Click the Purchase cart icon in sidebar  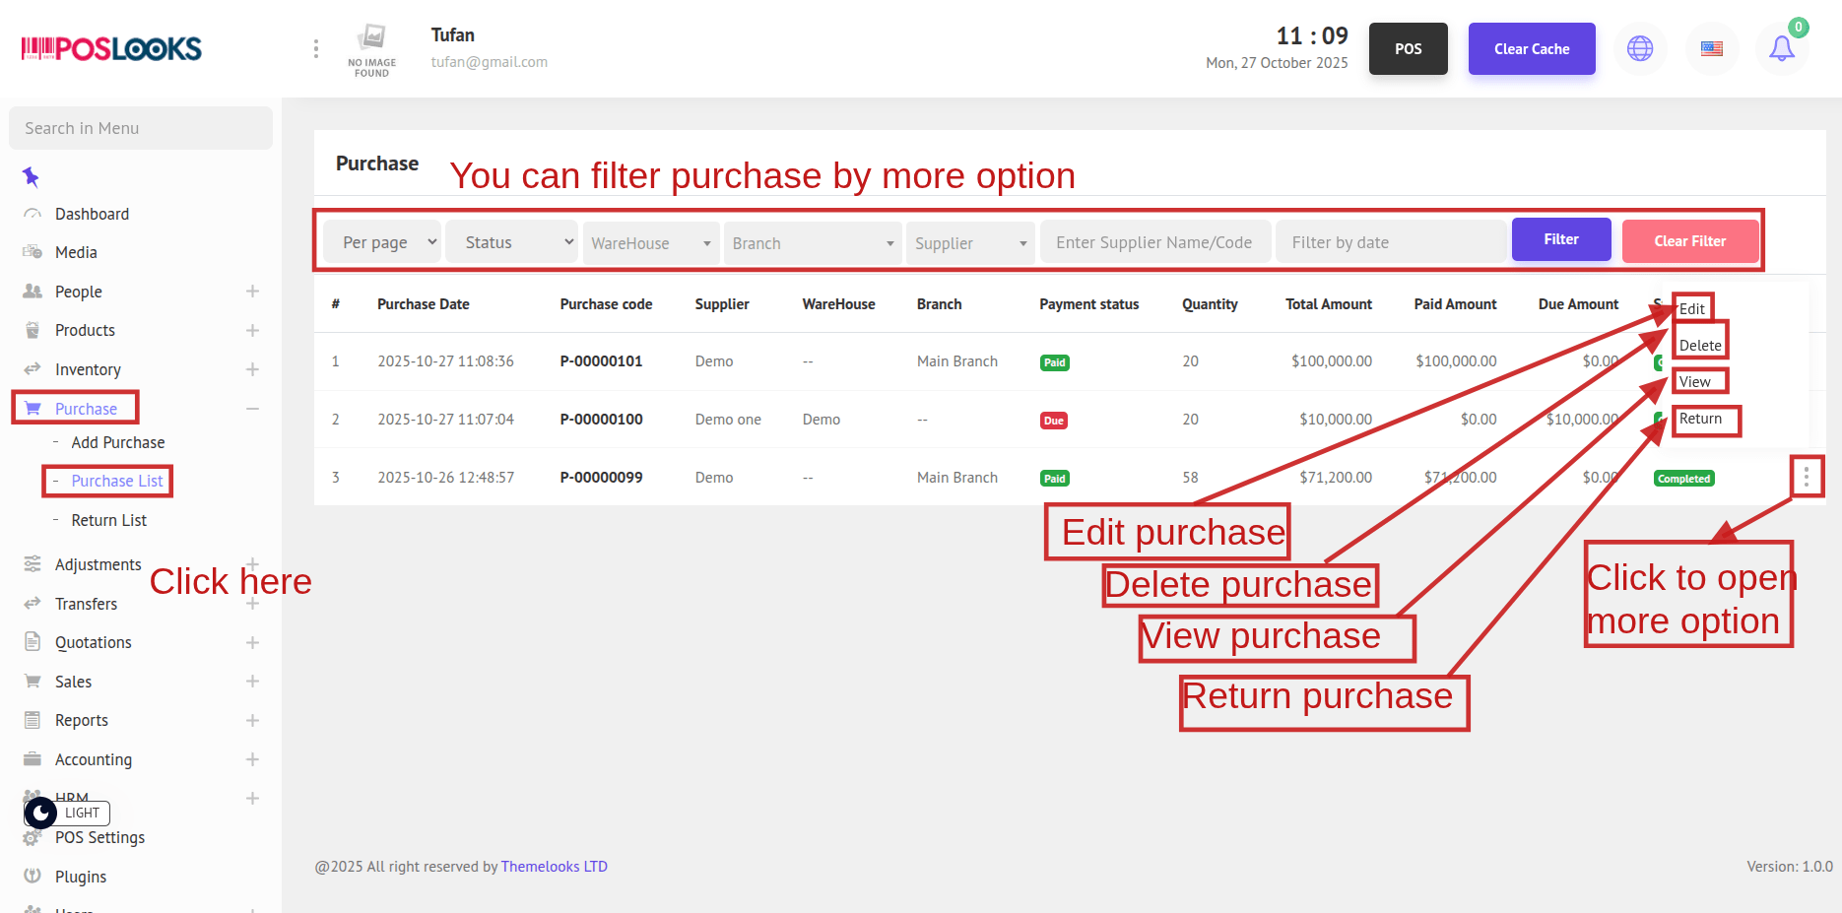[x=33, y=409]
